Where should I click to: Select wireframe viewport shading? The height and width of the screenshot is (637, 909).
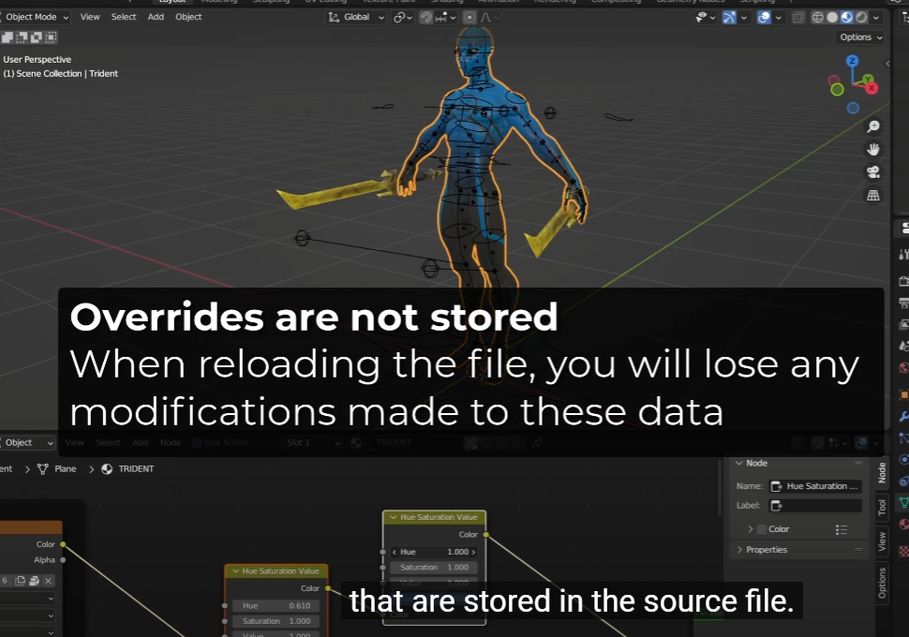[817, 18]
